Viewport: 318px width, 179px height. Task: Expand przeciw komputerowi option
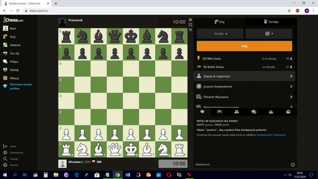244,86
